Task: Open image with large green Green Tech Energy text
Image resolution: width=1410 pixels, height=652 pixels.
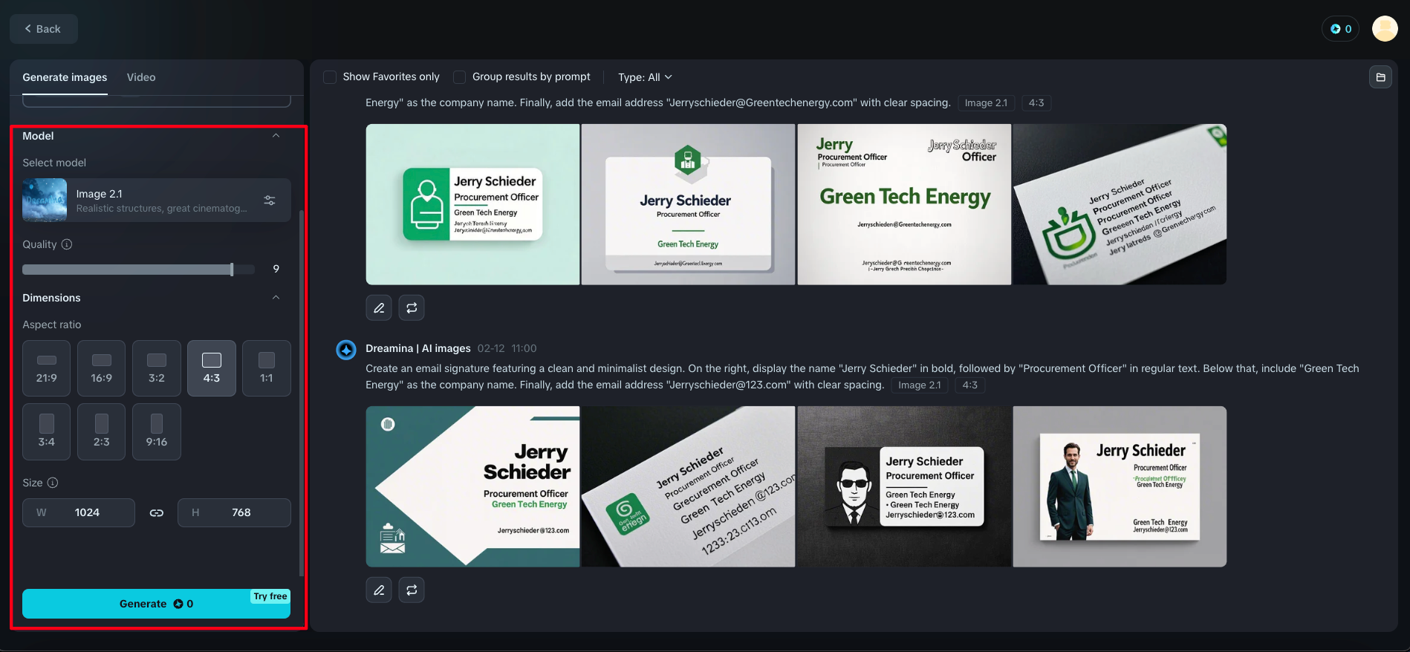Action: click(x=904, y=204)
